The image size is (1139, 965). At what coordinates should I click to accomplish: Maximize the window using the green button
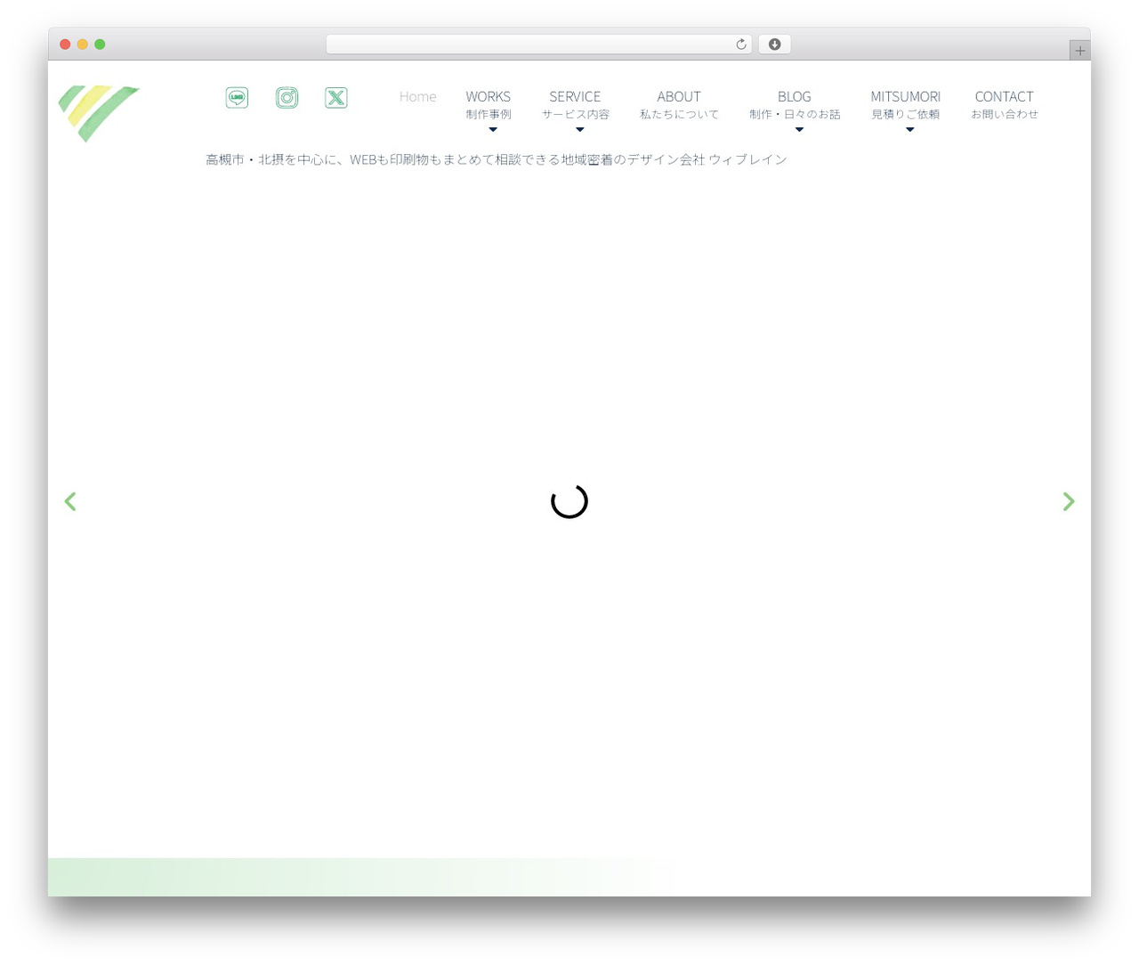(100, 45)
